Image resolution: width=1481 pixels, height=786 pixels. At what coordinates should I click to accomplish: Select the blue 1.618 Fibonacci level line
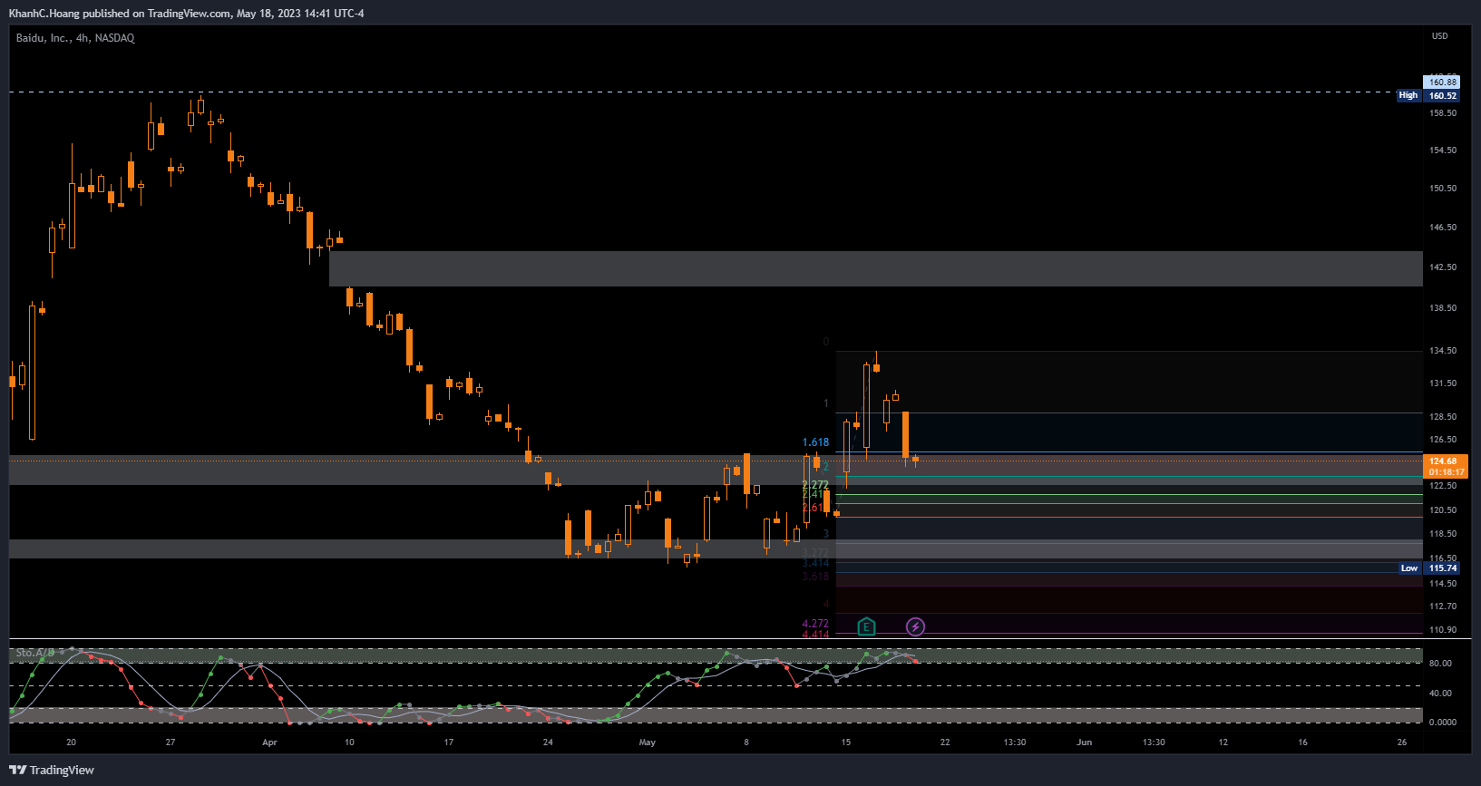(1129, 451)
